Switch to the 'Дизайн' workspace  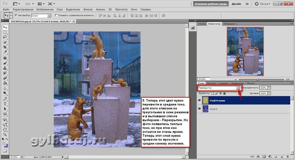(236, 4)
